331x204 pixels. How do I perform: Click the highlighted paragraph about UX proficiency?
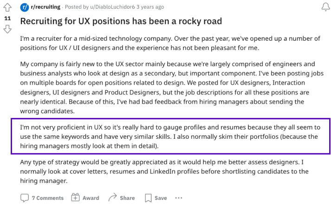pos(170,136)
